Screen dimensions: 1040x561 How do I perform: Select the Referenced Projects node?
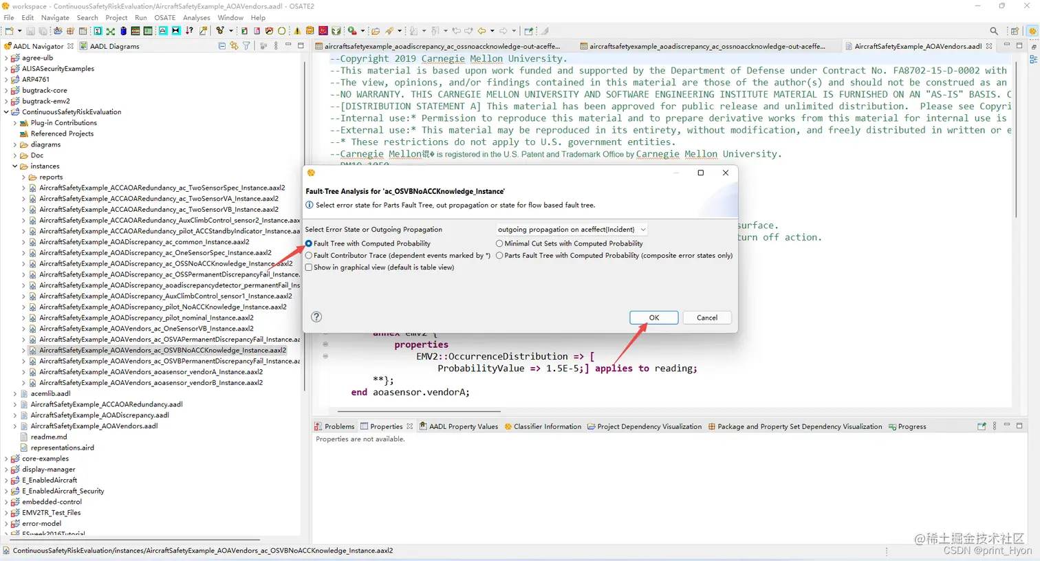click(x=62, y=134)
